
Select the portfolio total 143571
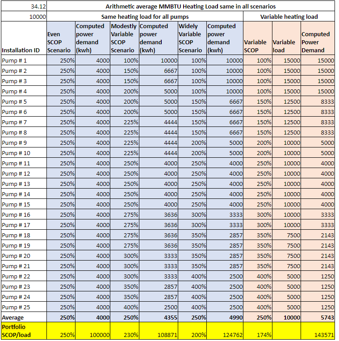[x=318, y=331]
